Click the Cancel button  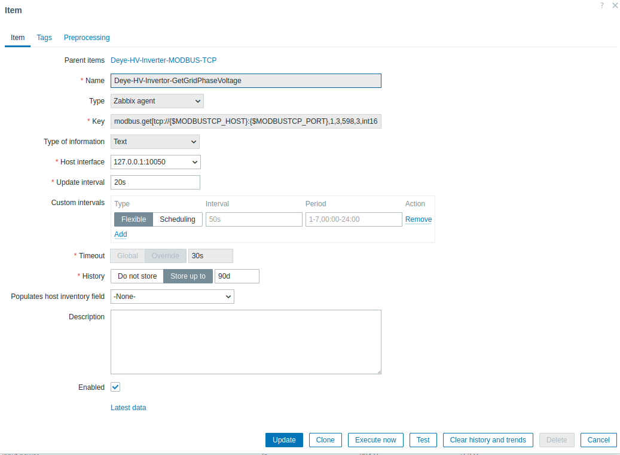tap(598, 440)
